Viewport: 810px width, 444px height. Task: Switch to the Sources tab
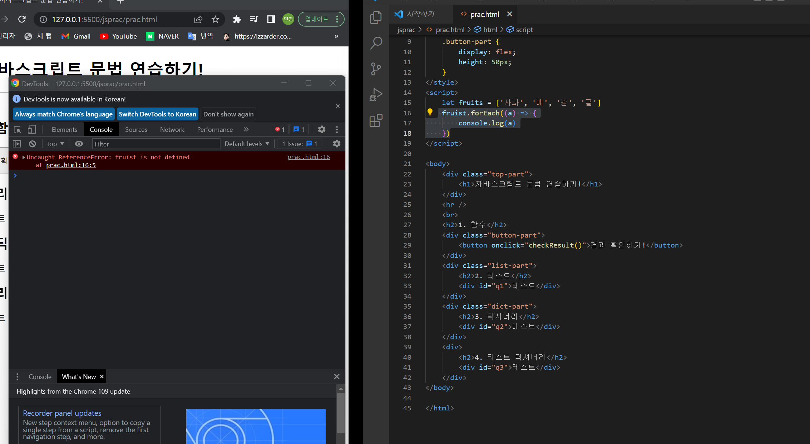[x=136, y=130]
